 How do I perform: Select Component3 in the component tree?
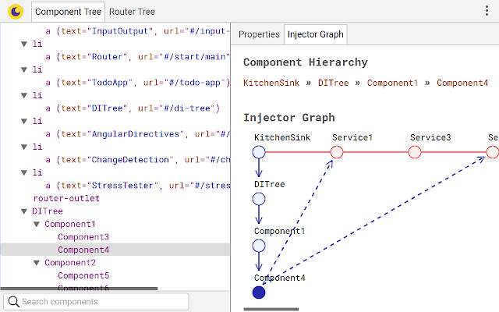83,237
